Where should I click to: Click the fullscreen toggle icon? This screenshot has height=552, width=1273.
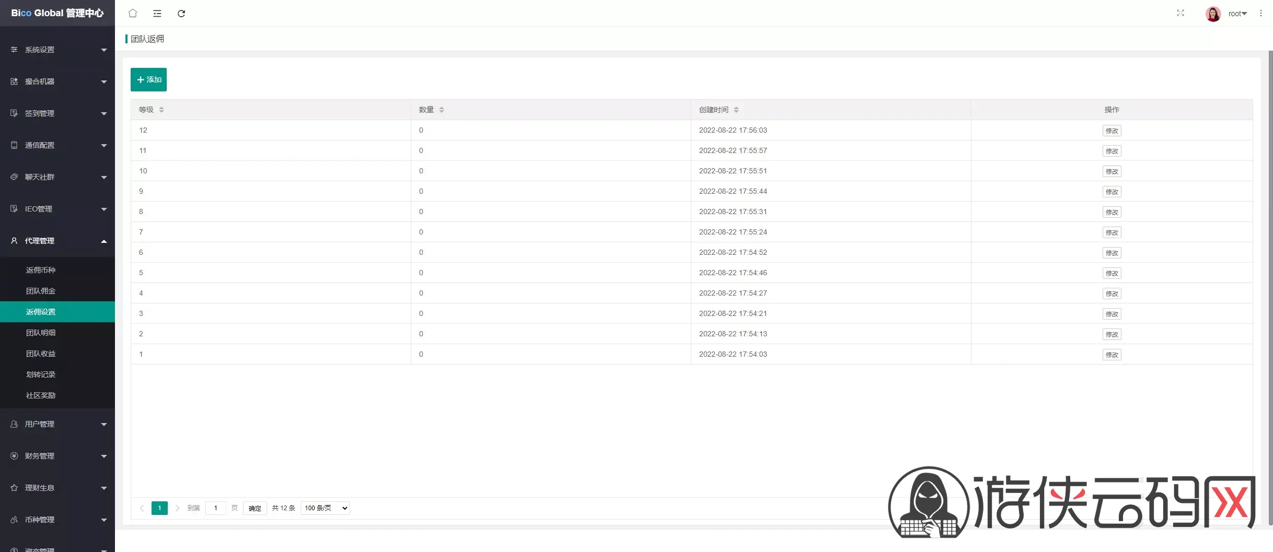(x=1180, y=13)
